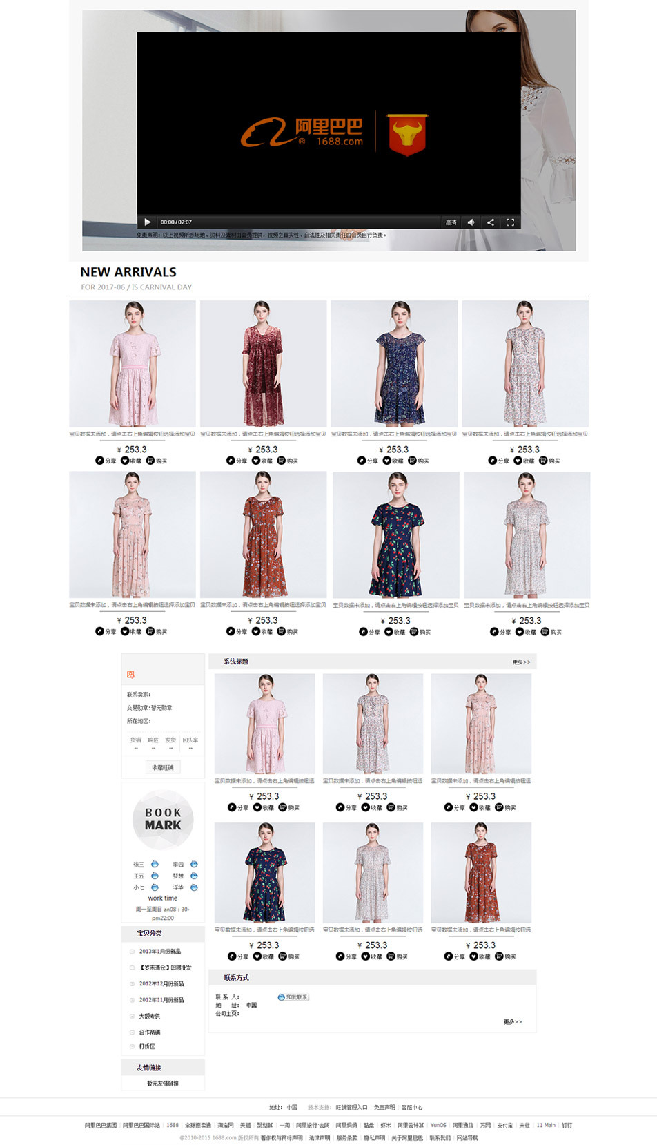Open the 免责声明 footer link

coord(384,1107)
